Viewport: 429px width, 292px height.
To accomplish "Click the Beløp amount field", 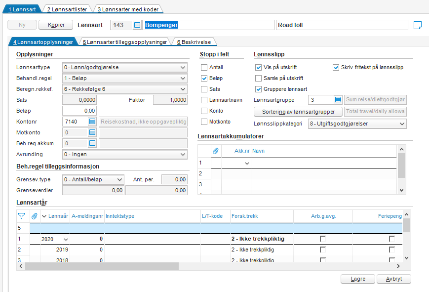I will click(x=79, y=111).
